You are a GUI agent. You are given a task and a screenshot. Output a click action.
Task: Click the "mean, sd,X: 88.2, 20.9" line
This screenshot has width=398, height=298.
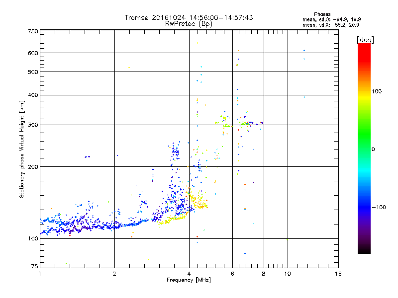331,25
